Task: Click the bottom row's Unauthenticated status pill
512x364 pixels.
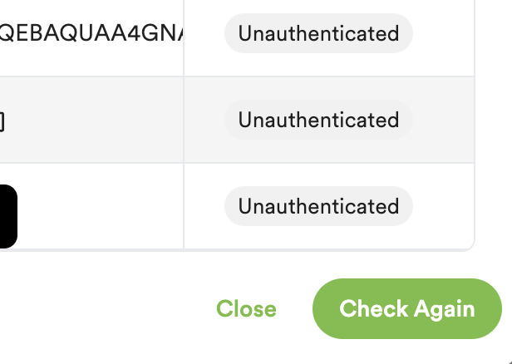Action: coord(318,206)
